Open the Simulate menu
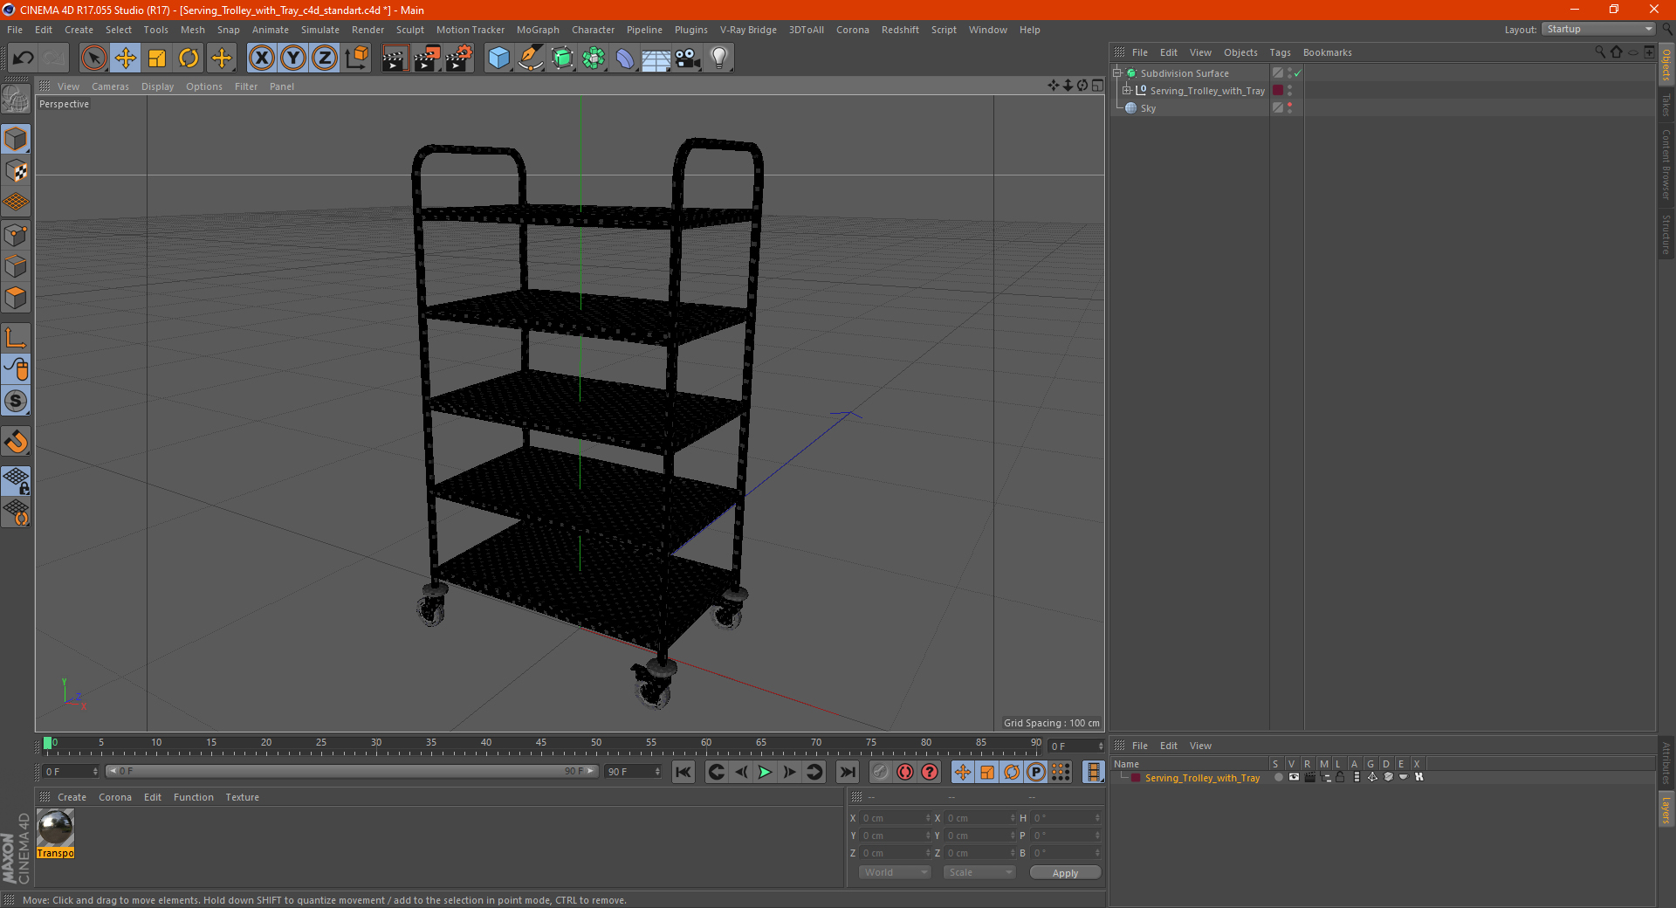Screen dimensions: 1676x908 (320, 30)
